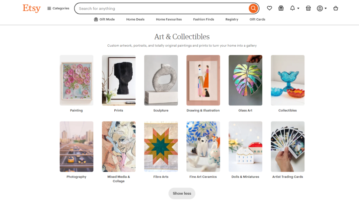Collapse categories using Show less
Screen dimensions: 359x209
click(x=182, y=193)
